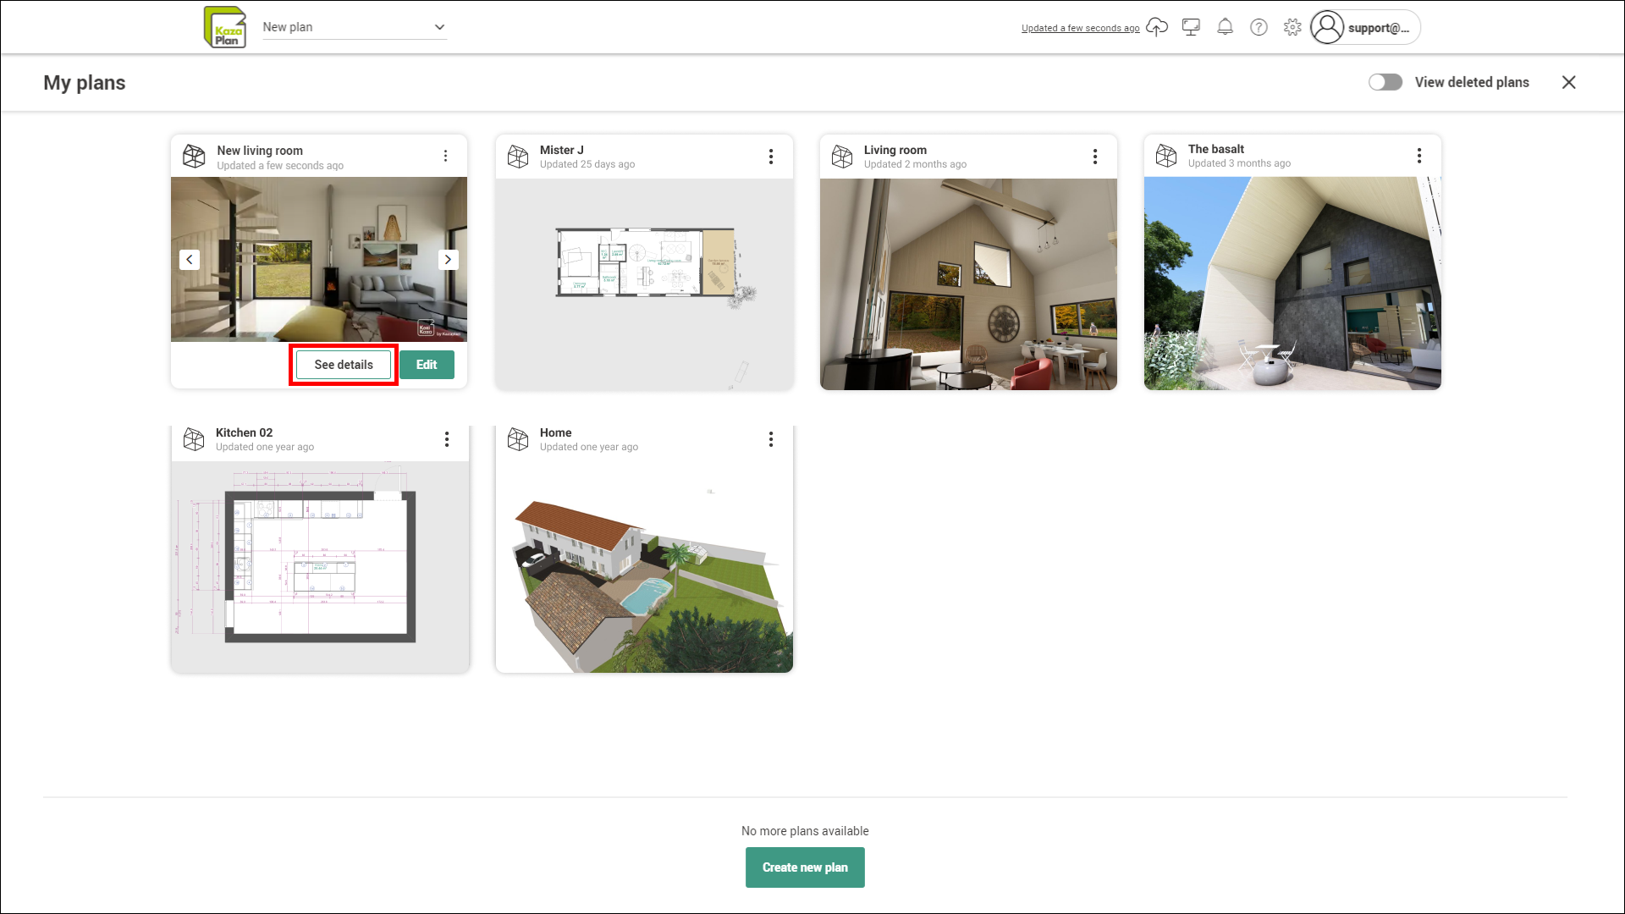
Task: Open the Home plan three-dot menu
Action: tap(771, 439)
